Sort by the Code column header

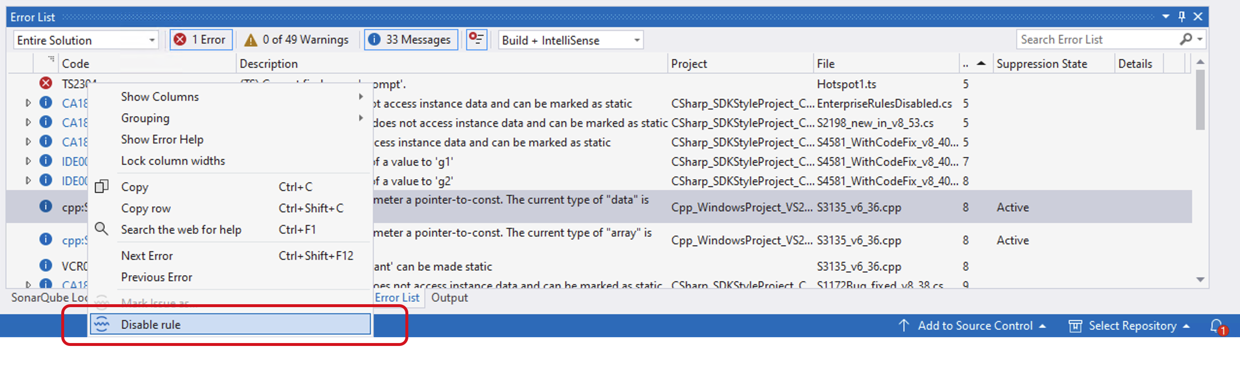[x=147, y=64]
